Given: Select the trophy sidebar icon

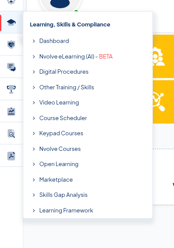Looking at the screenshot, I should point(11,89).
